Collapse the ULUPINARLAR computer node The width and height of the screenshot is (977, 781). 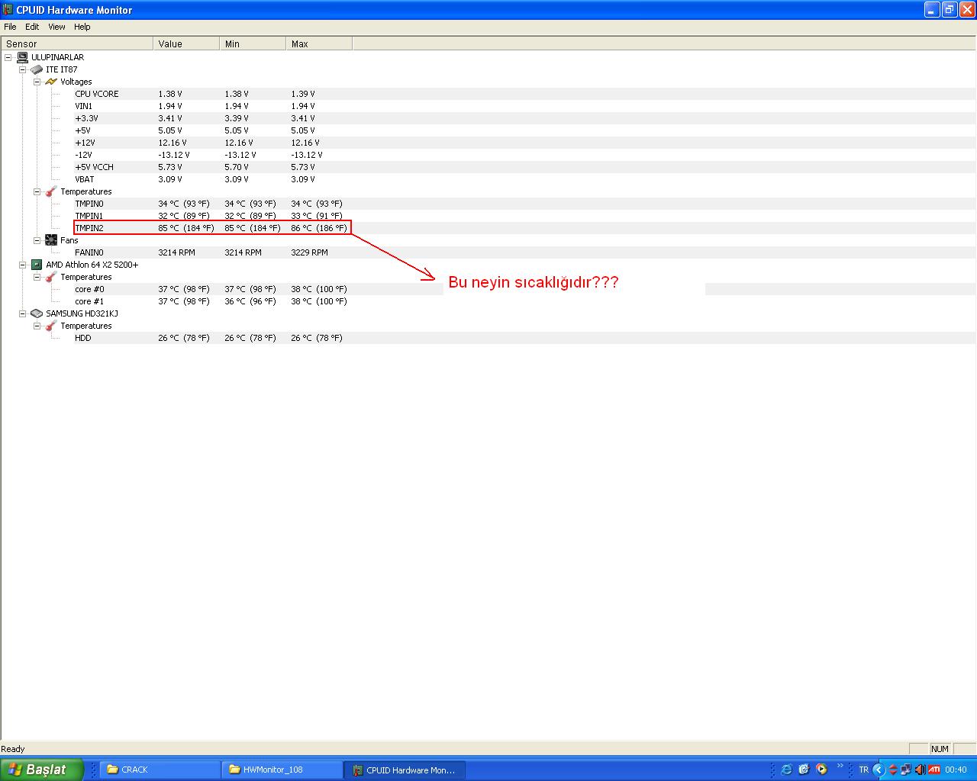click(x=8, y=57)
